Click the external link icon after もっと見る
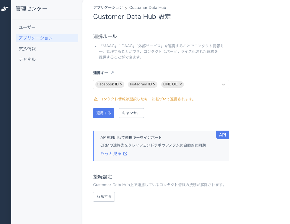This screenshot has height=224, width=290. tap(125, 154)
